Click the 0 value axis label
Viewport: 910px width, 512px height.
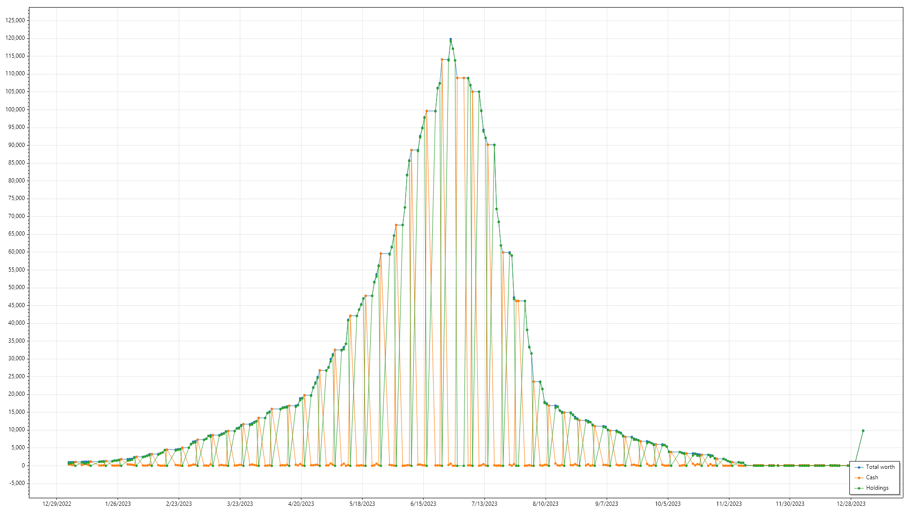tap(23, 466)
